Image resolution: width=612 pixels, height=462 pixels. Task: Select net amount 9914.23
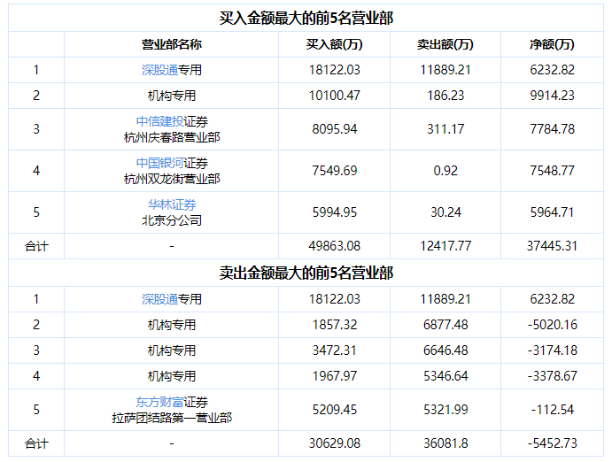click(x=552, y=96)
